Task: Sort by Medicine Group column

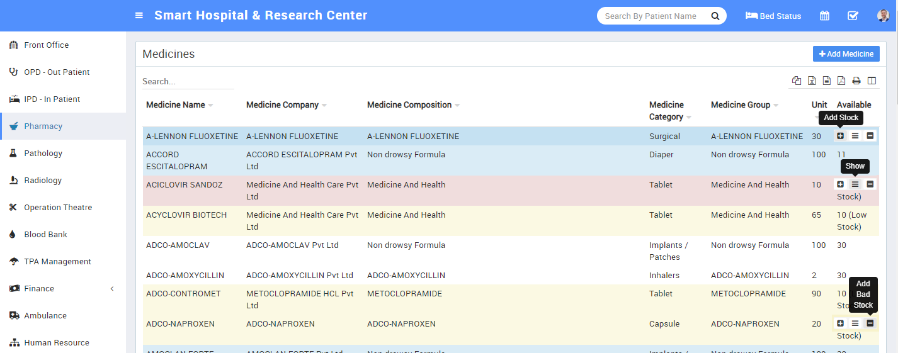Action: tap(744, 105)
